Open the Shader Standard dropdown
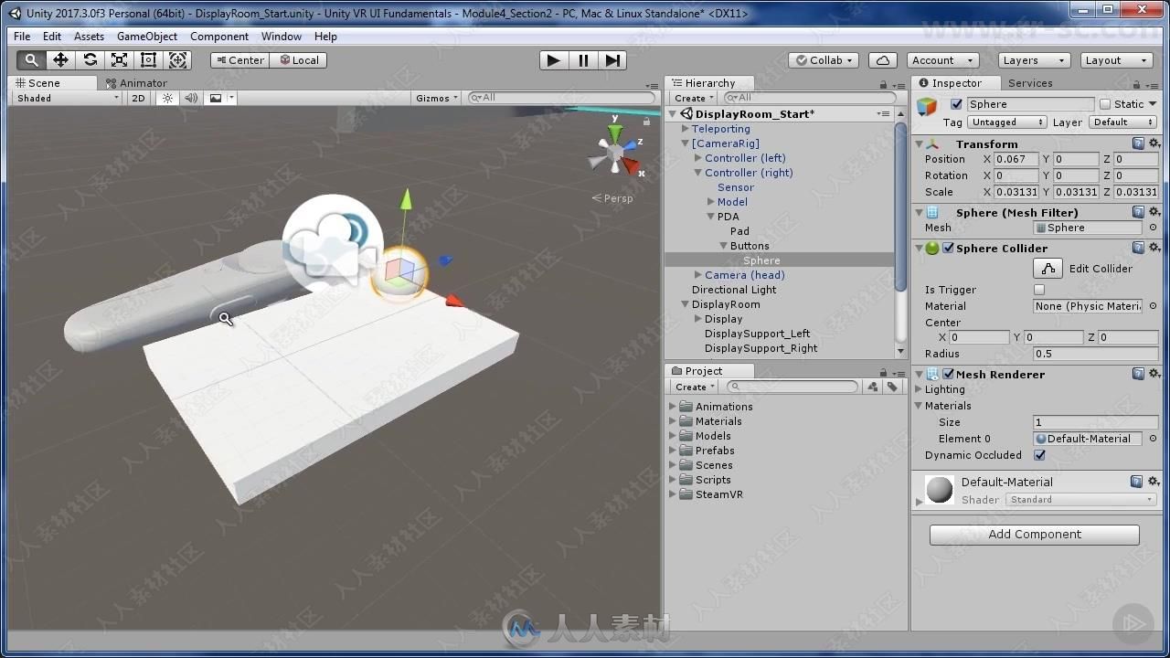Image resolution: width=1170 pixels, height=658 pixels. [1081, 500]
